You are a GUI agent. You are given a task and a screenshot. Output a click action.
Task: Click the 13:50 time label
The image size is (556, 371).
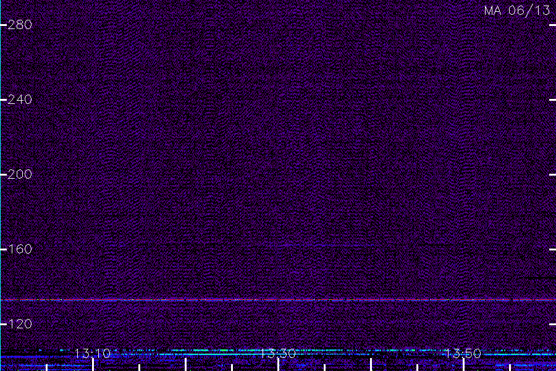point(463,354)
